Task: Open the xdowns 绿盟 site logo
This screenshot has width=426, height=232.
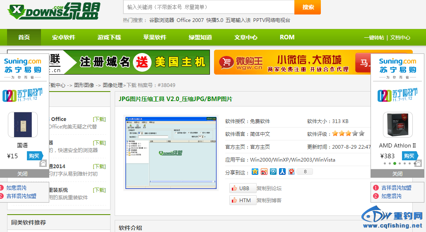Action: 54,12
